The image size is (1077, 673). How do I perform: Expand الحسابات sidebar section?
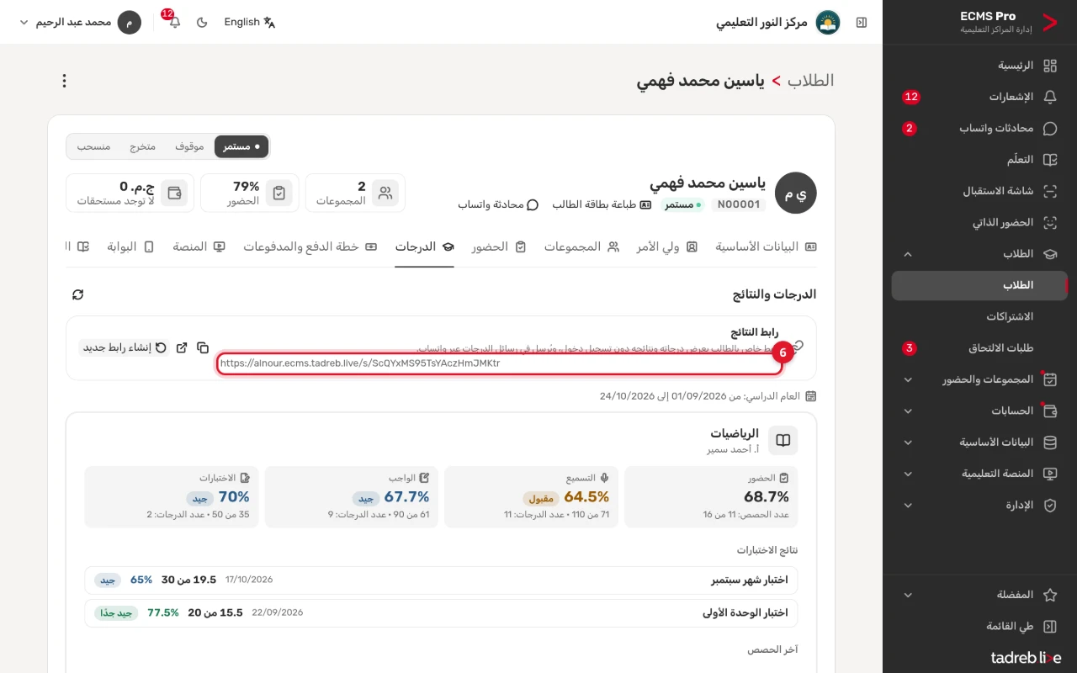click(979, 411)
